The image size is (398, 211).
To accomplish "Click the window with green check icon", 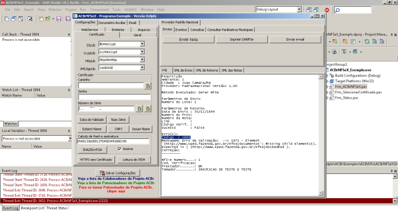I will click(344, 52).
